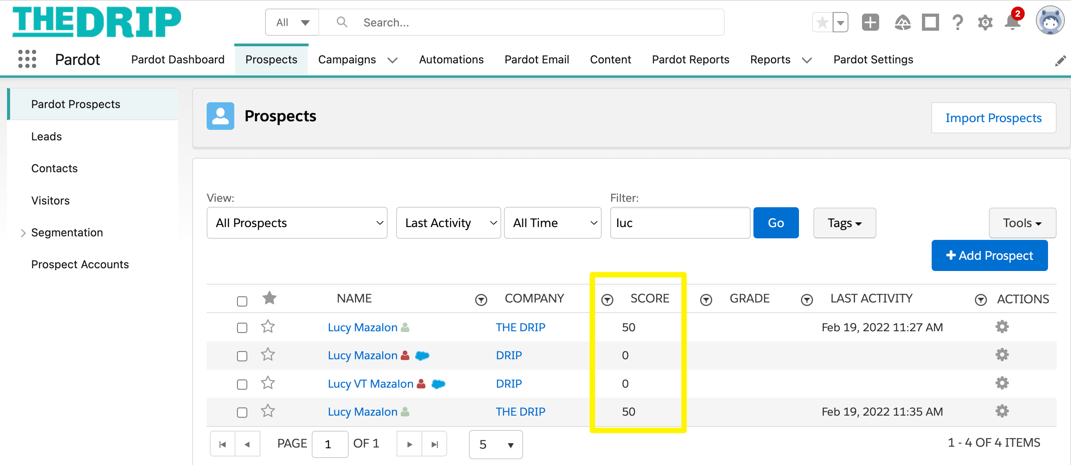Click the global Search field

click(521, 23)
